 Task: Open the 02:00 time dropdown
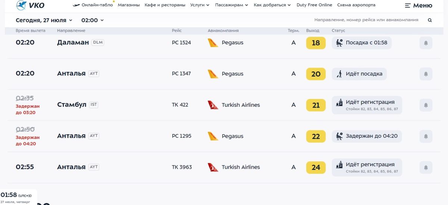coord(92,20)
